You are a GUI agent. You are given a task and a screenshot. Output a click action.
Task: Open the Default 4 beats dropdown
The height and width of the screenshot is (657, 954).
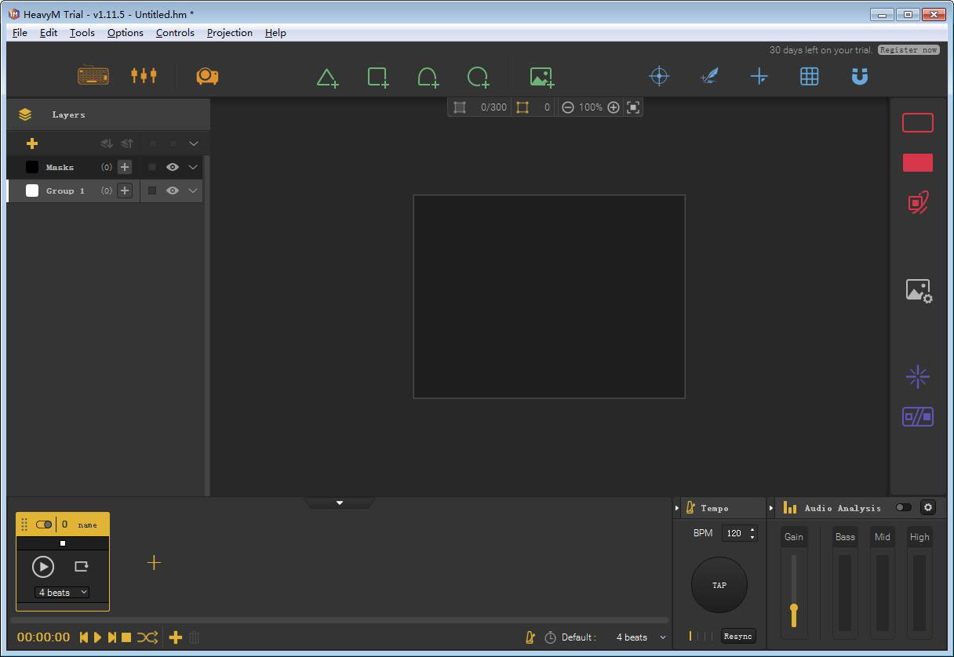[x=641, y=637]
